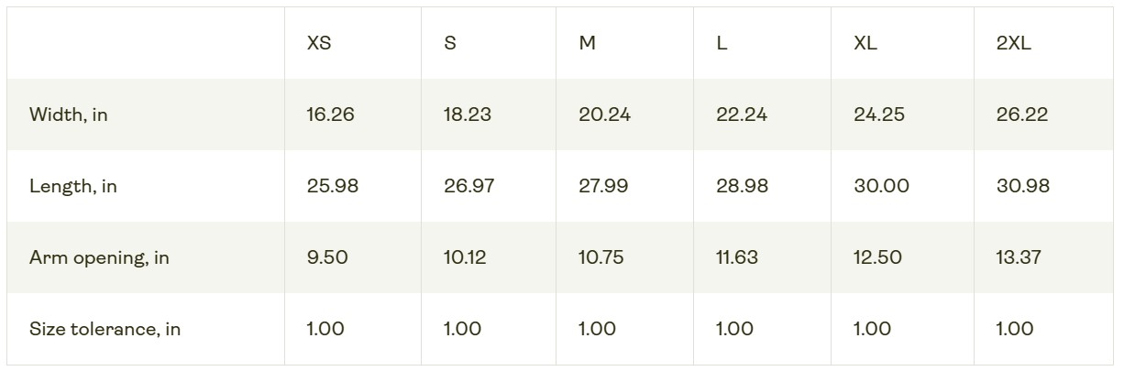This screenshot has height=371, width=1124.
Task: Click the "Width, in" row label
Action: coord(68,115)
